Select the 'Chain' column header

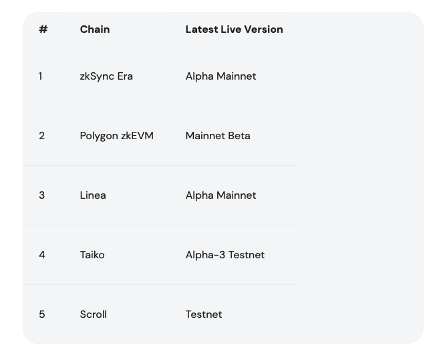(95, 29)
